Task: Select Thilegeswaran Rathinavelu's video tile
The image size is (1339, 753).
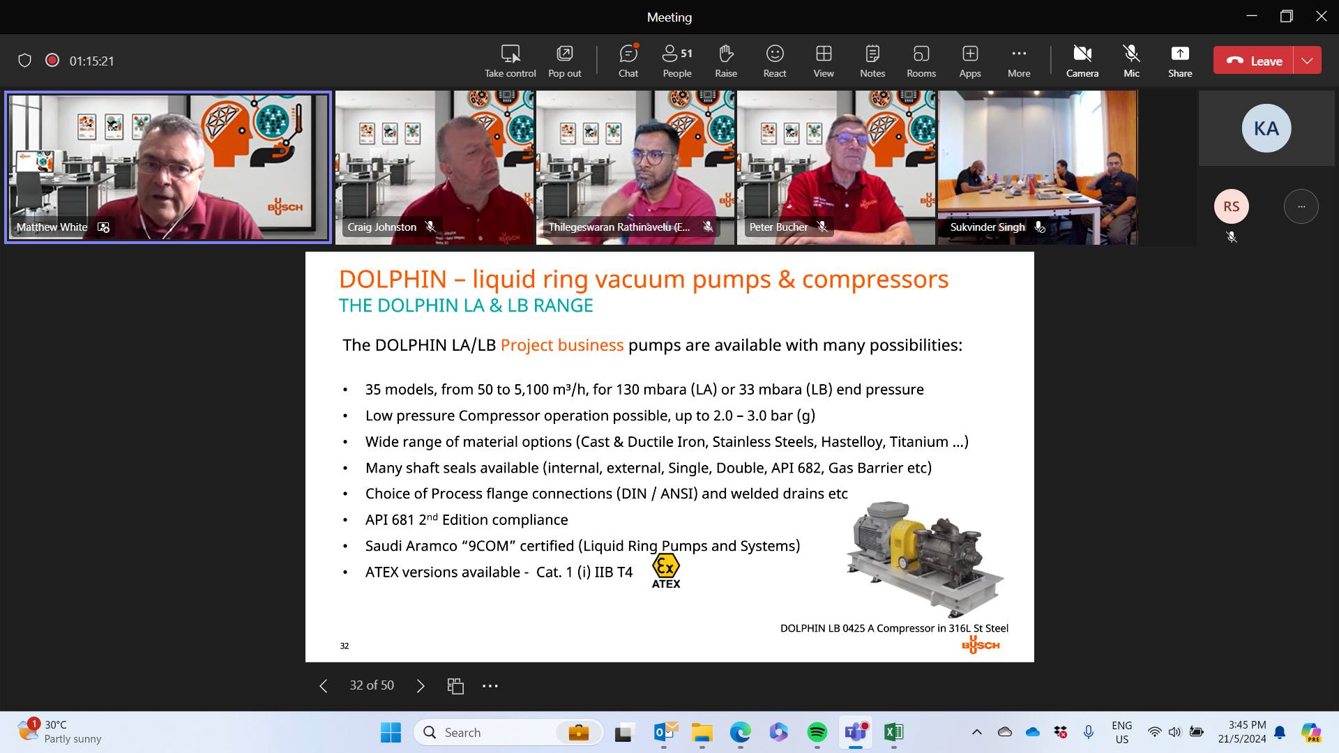Action: (635, 167)
